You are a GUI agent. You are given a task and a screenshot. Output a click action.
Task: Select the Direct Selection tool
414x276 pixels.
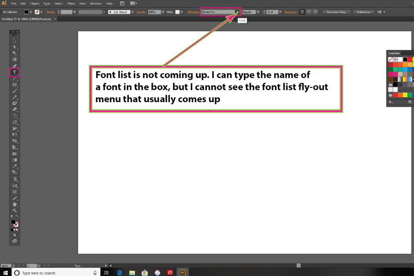(15, 47)
